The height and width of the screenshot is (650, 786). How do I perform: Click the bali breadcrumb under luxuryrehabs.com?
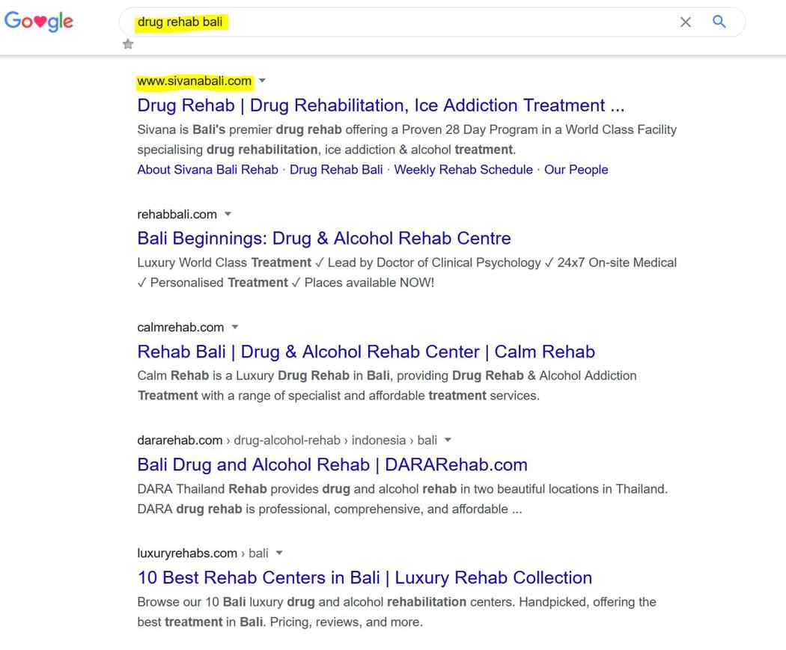tap(259, 553)
